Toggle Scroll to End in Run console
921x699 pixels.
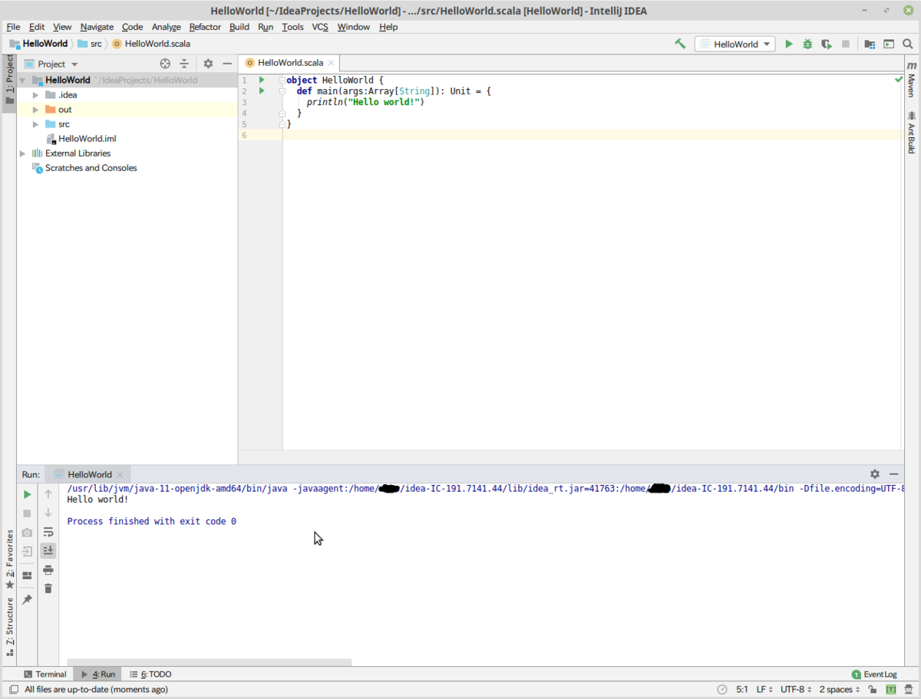pos(48,550)
